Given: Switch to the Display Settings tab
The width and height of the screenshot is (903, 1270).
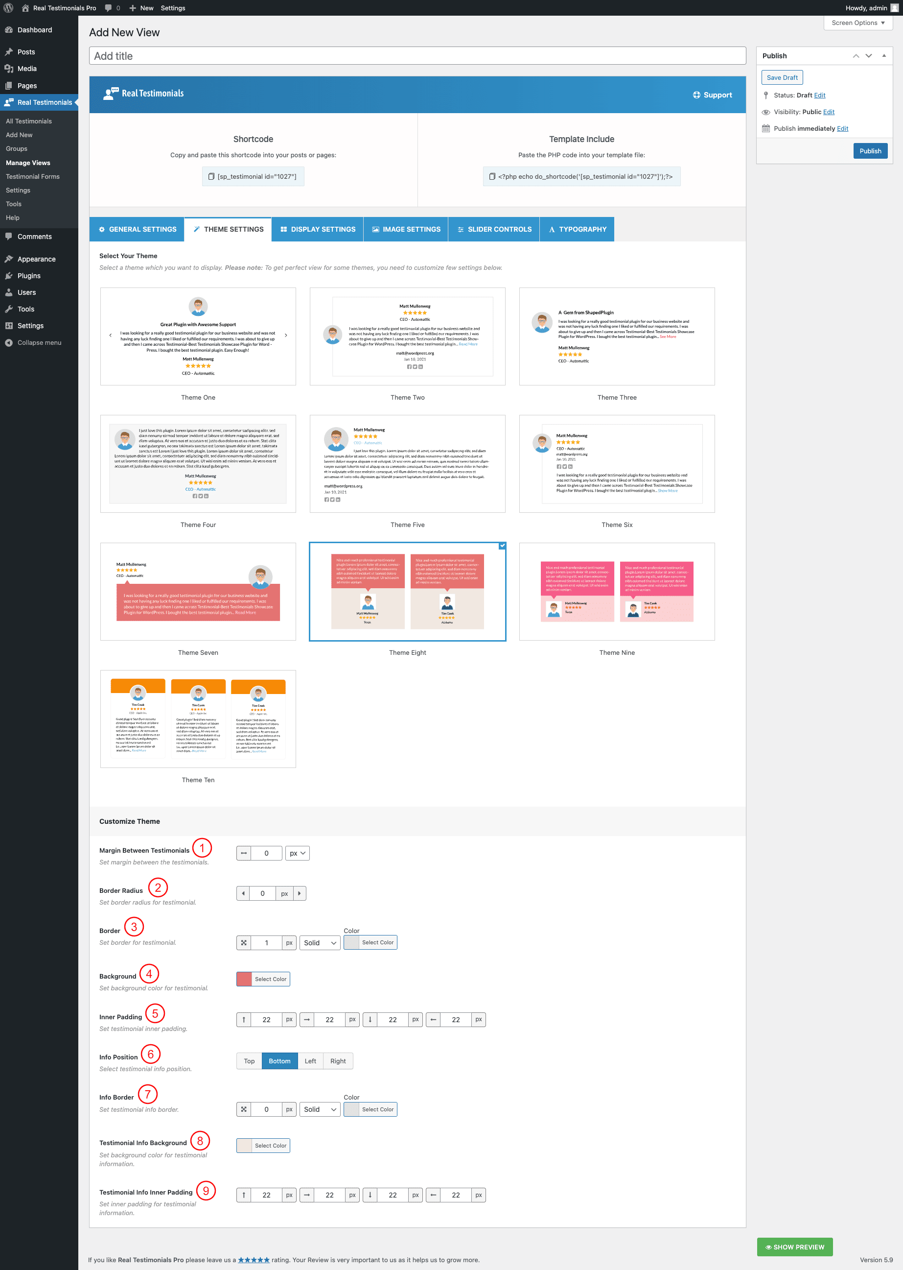Looking at the screenshot, I should [x=318, y=229].
